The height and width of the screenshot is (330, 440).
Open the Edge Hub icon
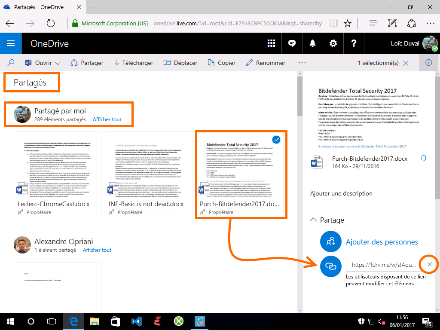click(373, 24)
